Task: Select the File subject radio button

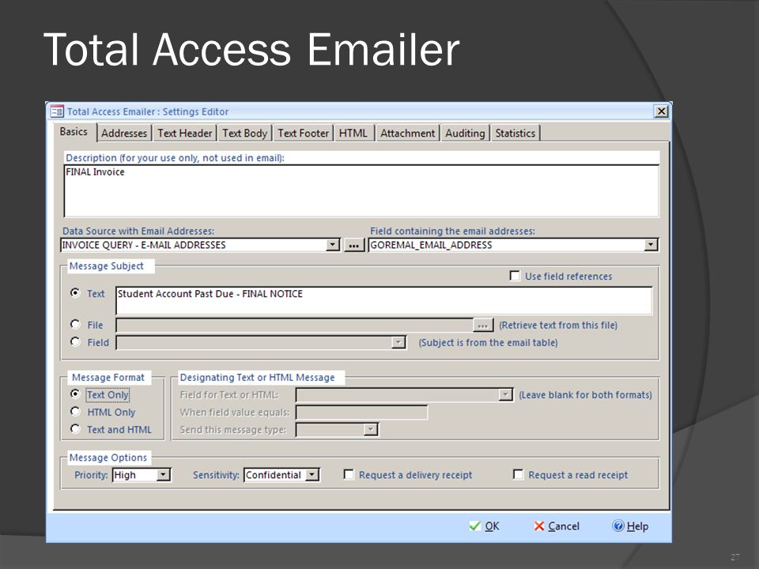Action: [x=75, y=324]
